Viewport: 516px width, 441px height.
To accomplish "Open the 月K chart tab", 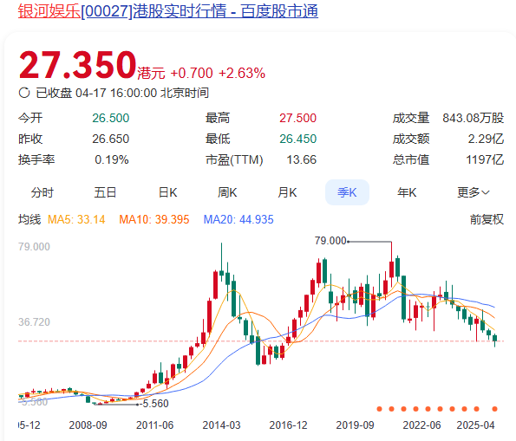I will 287,192.
